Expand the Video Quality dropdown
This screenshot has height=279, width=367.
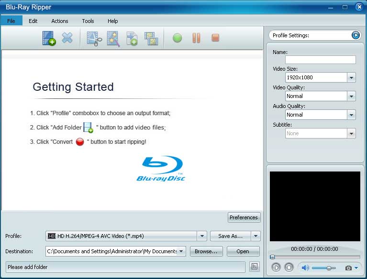coord(351,97)
